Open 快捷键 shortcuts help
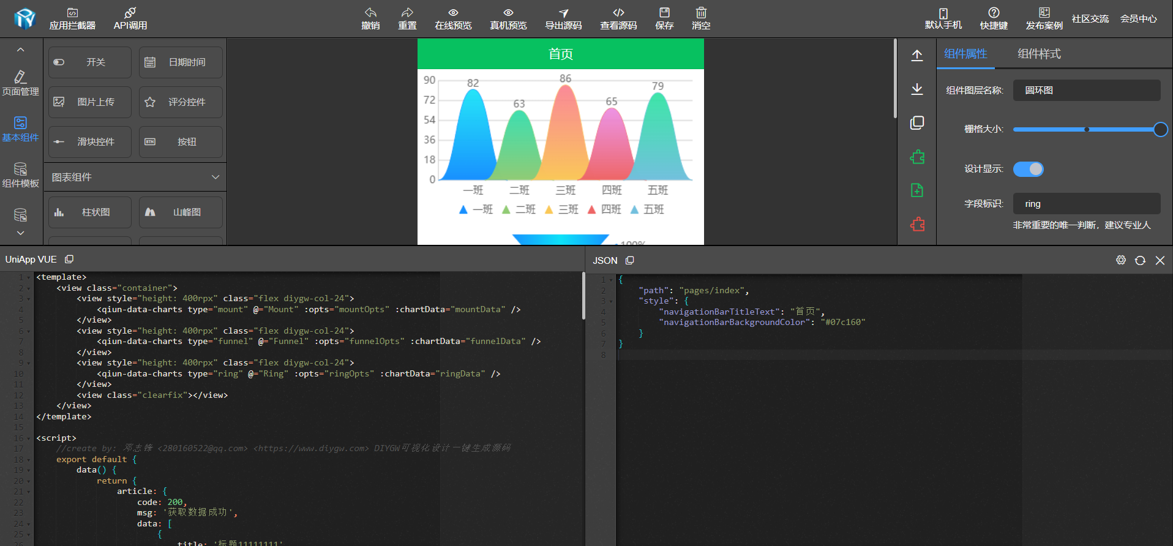 [x=994, y=19]
